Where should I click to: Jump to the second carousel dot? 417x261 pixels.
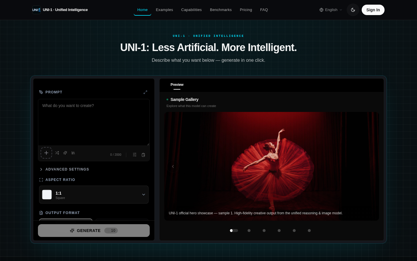249,231
